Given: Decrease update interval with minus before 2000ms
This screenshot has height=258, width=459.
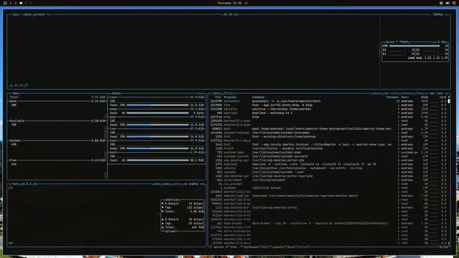Looking at the screenshot, I should tap(430, 14).
